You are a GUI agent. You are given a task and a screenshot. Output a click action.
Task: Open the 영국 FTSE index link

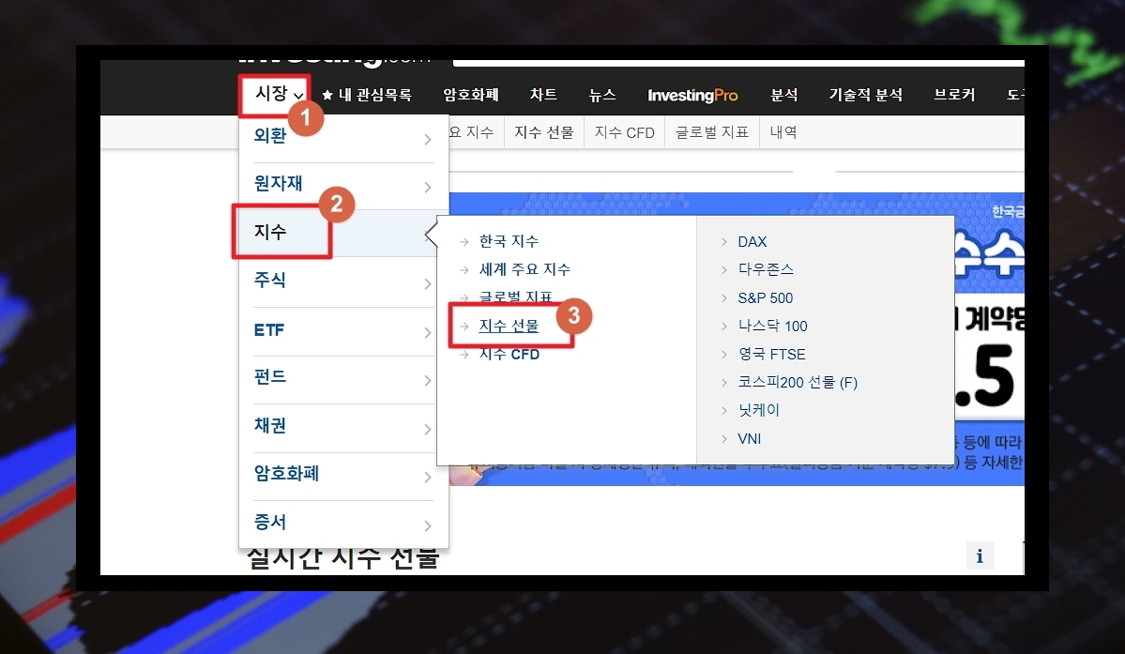[771, 355]
